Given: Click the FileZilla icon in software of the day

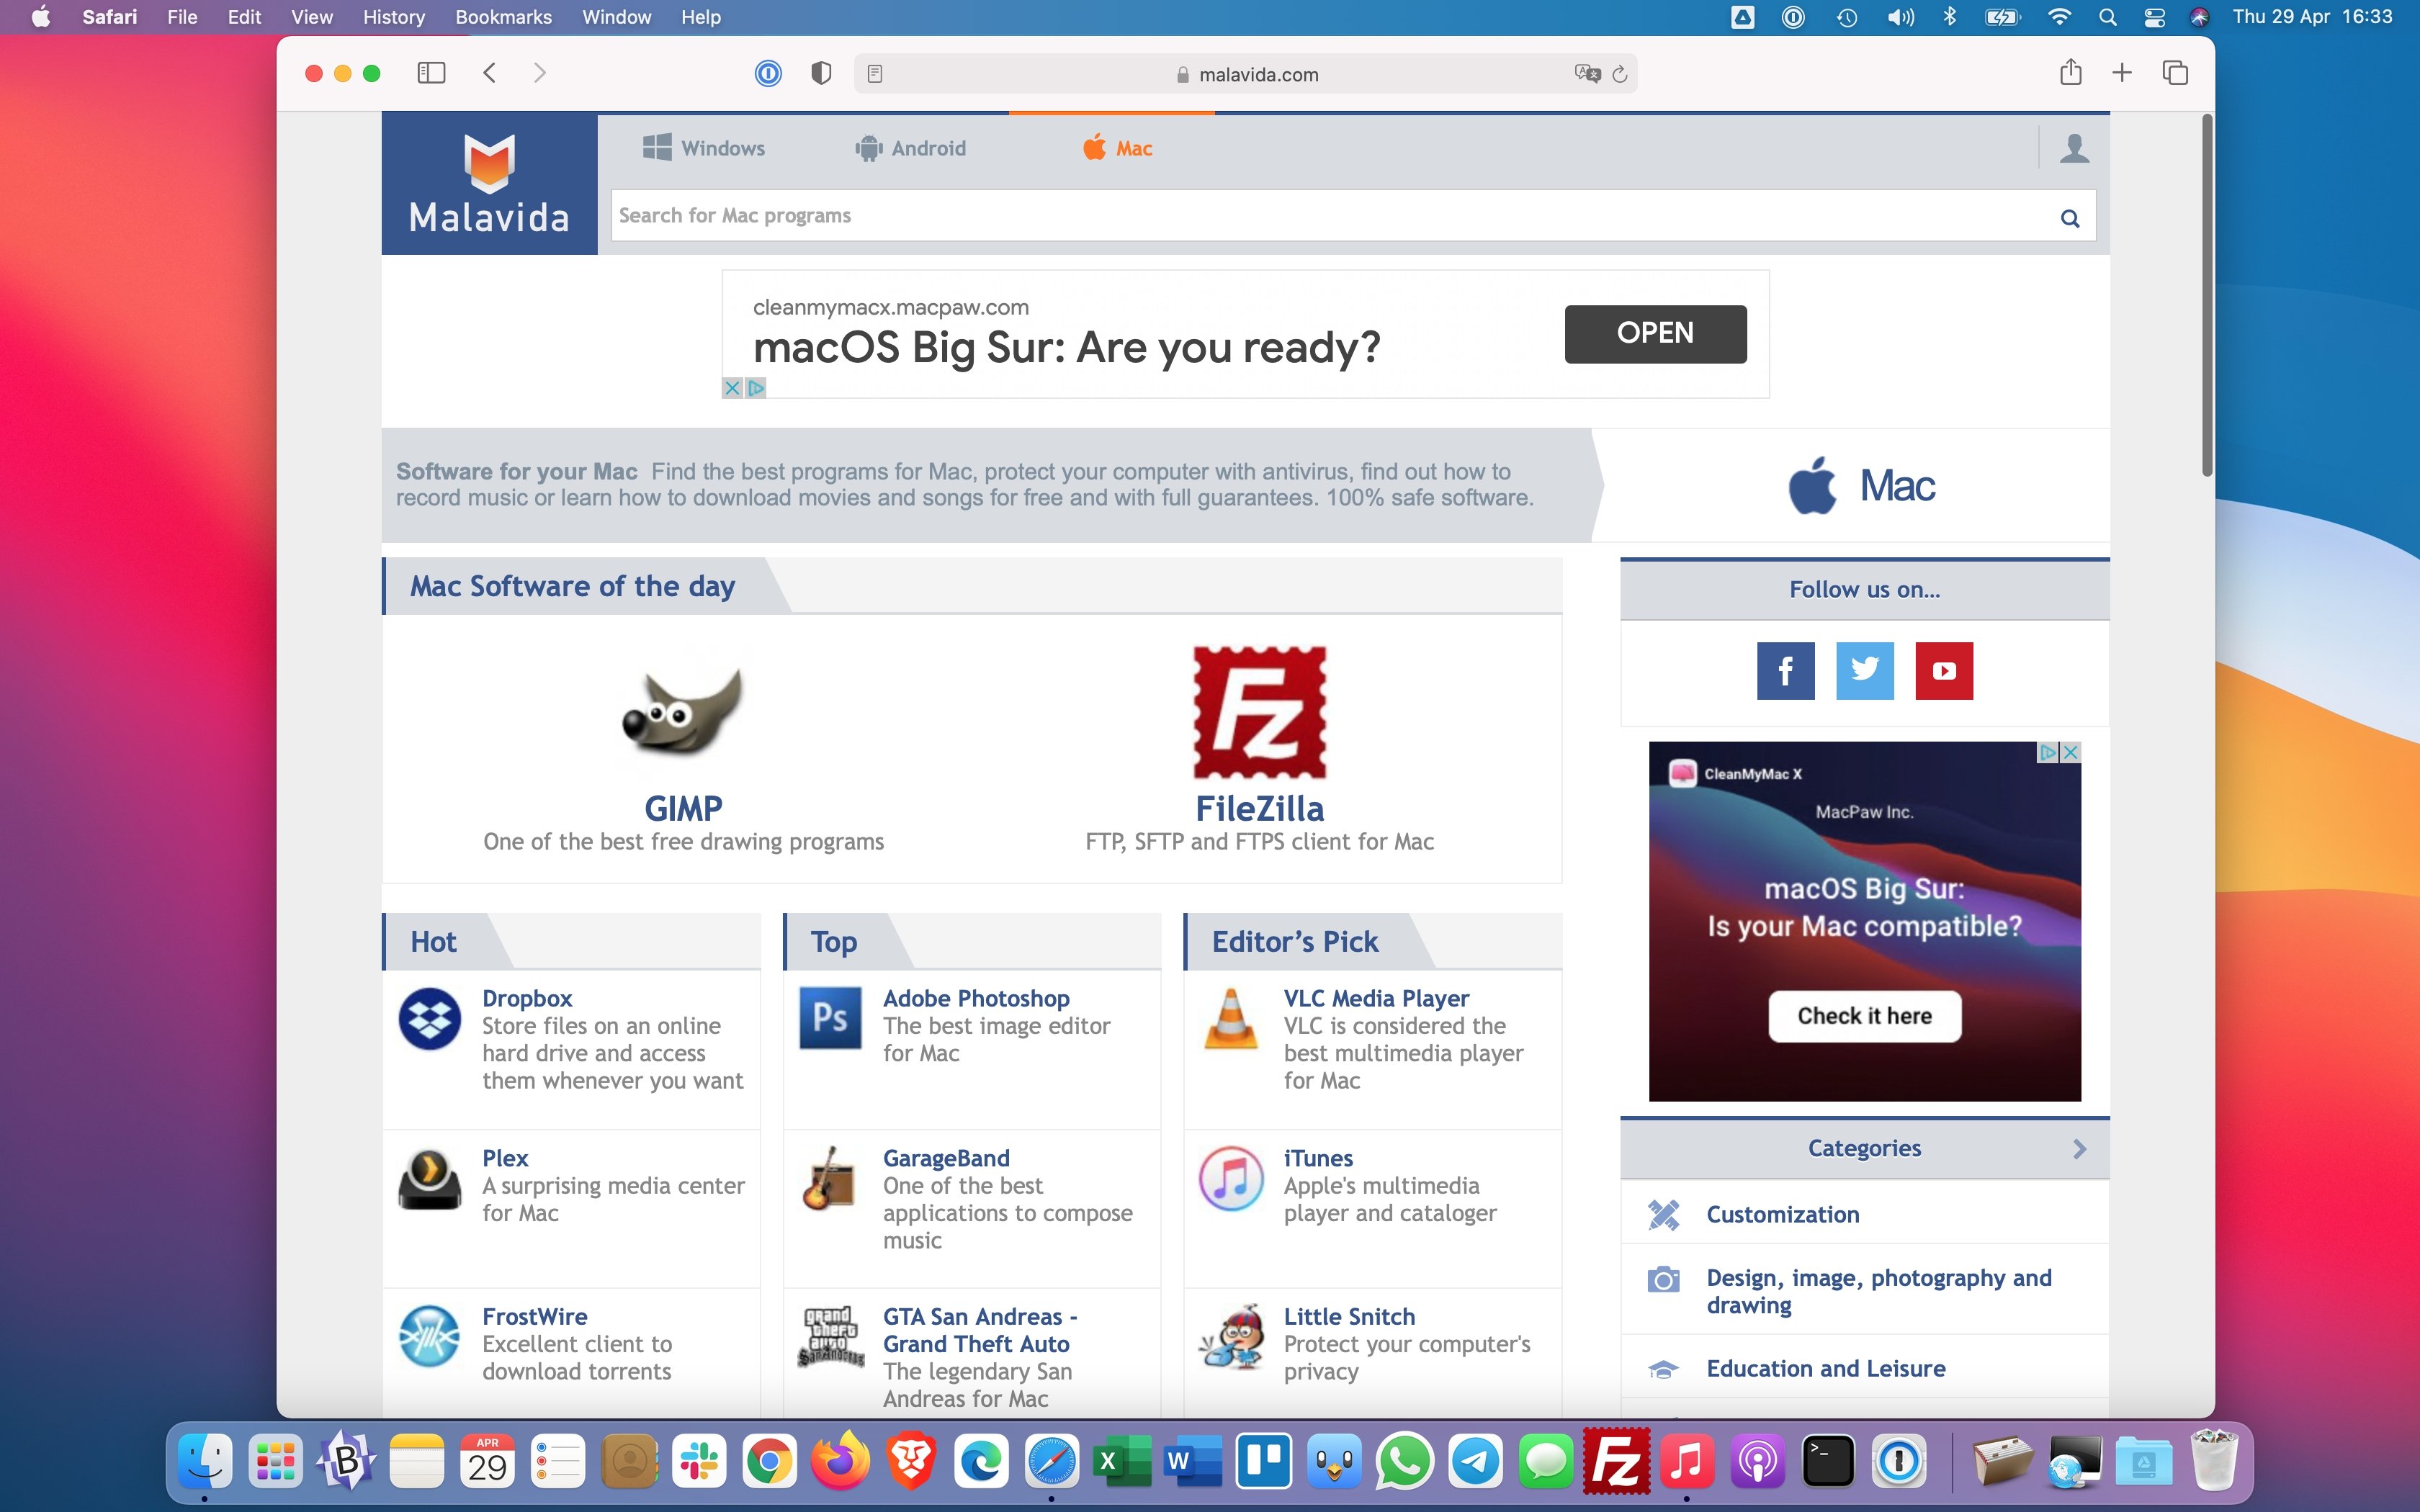Looking at the screenshot, I should (x=1258, y=709).
